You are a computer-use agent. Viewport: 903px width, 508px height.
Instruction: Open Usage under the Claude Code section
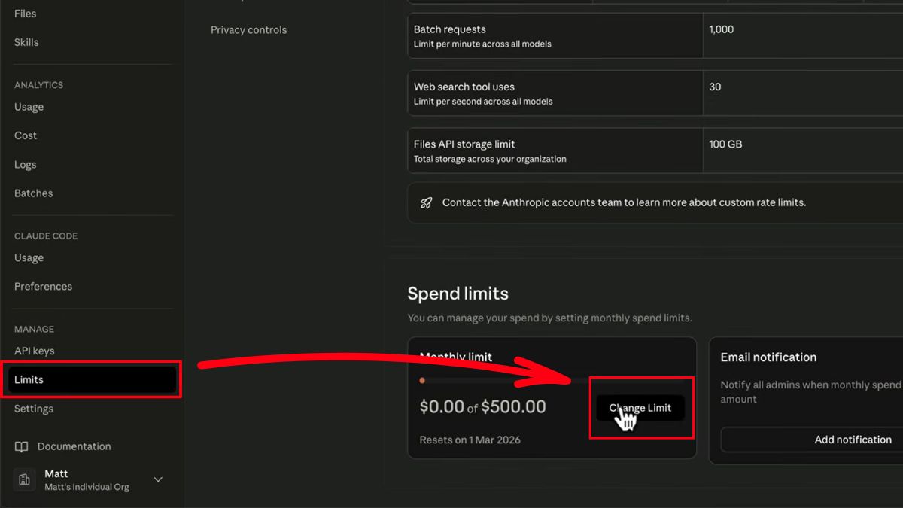tap(29, 258)
